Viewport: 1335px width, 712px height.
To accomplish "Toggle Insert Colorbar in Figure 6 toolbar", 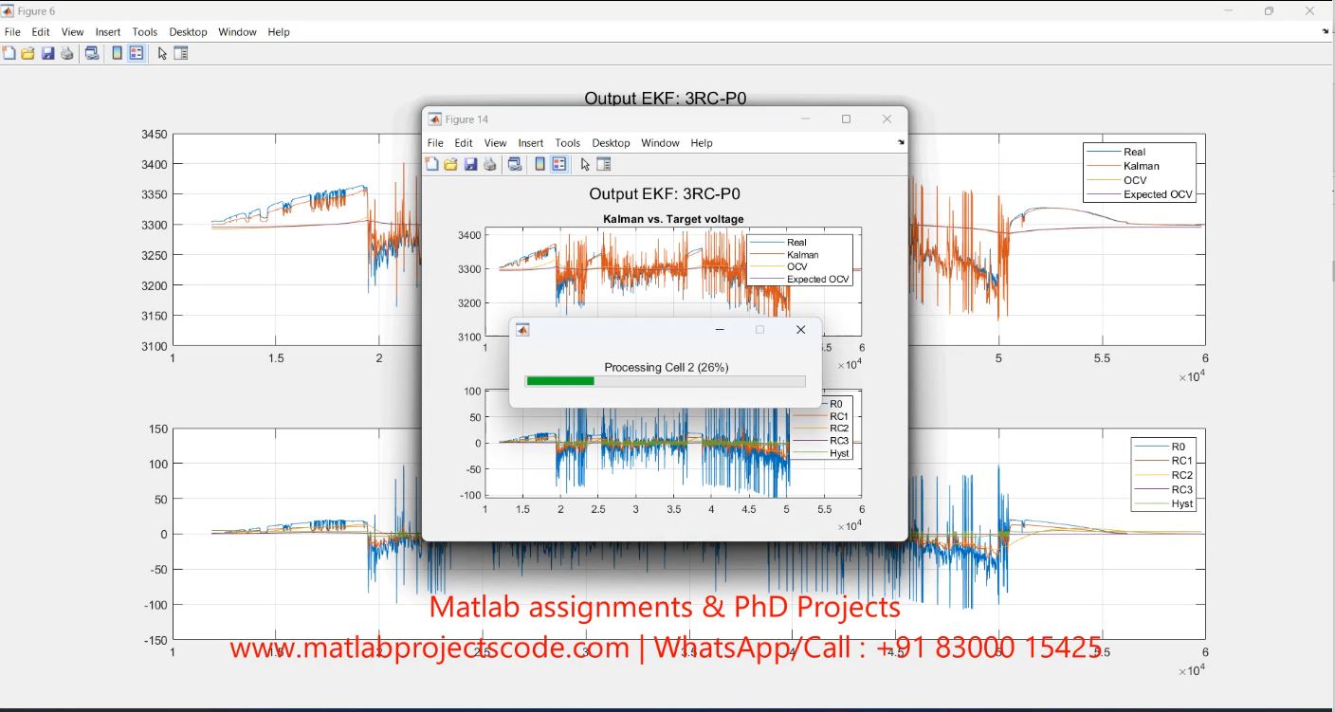I will [x=117, y=53].
